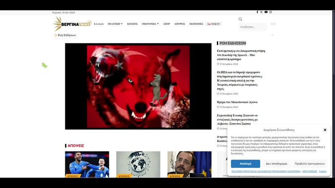The height and width of the screenshot is (188, 335).
Task: Click the search magnifier icon
Action: point(240,19)
